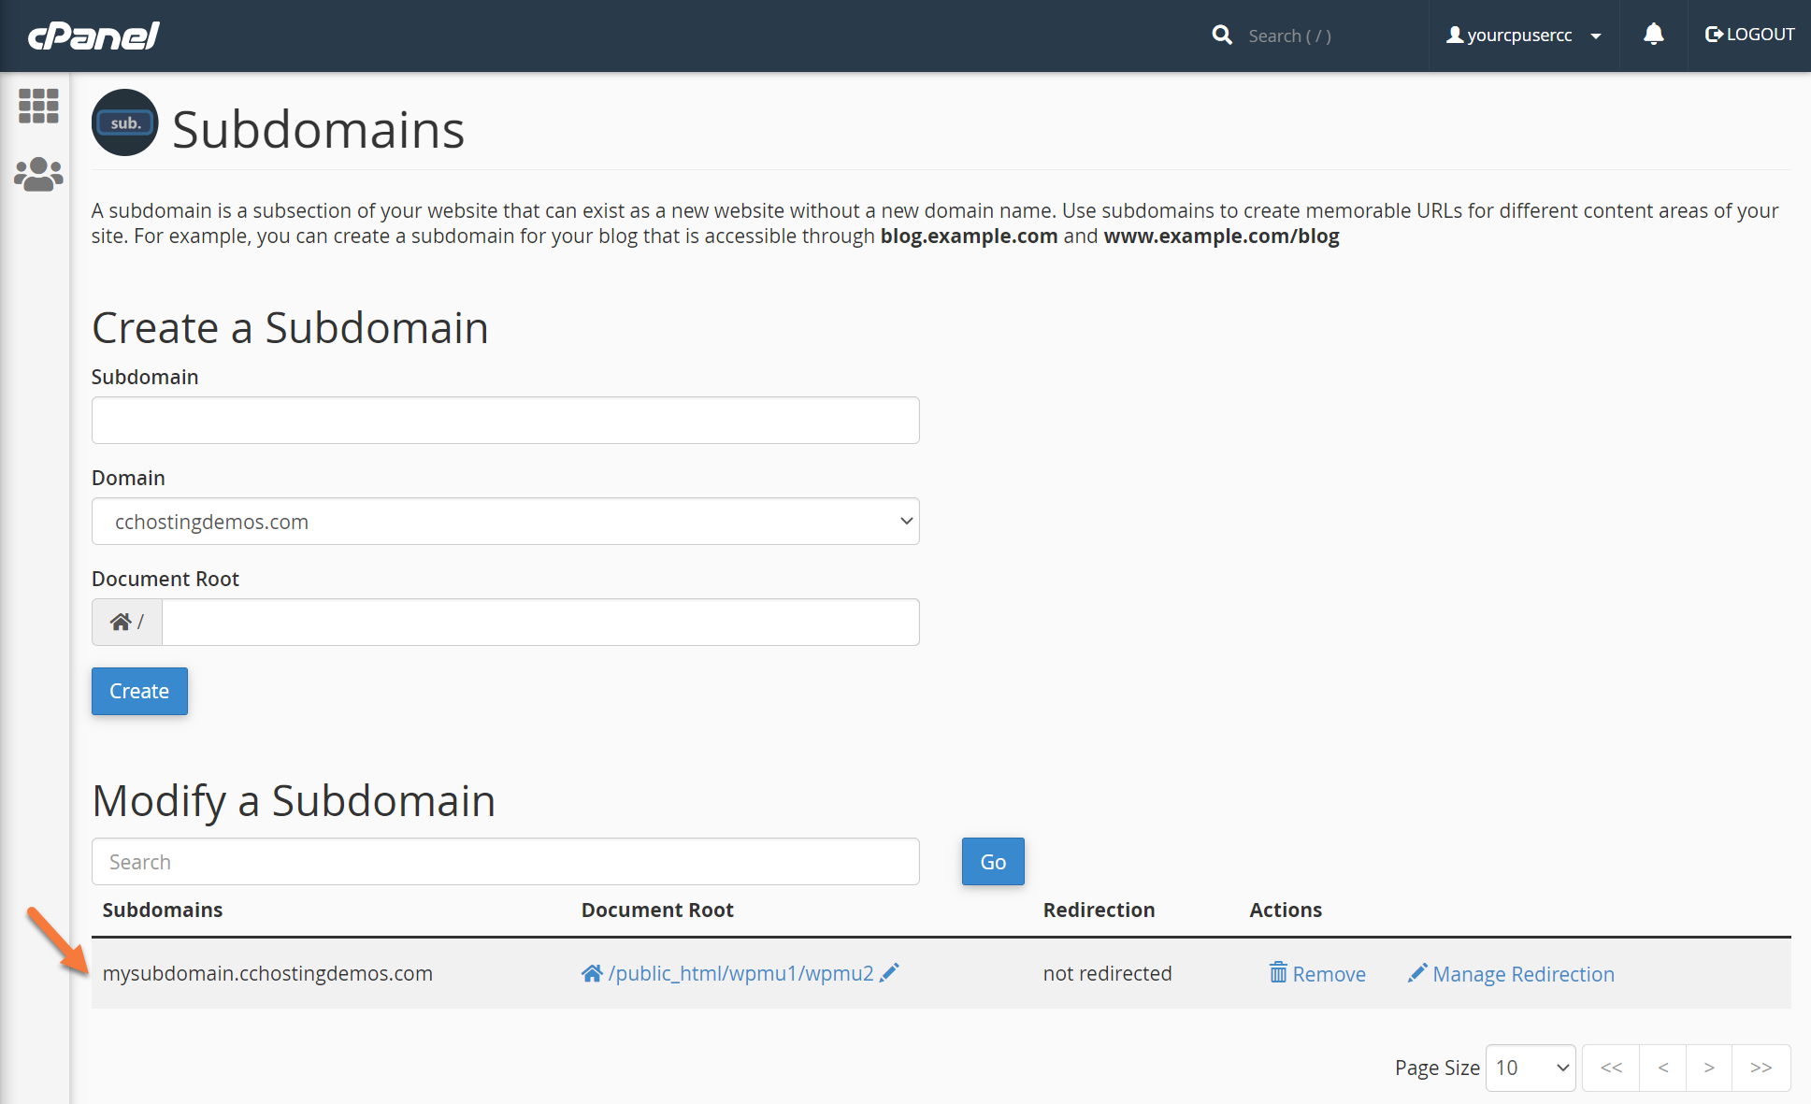Click the search magnifier icon
Viewport: 1811px width, 1104px height.
pos(1221,36)
